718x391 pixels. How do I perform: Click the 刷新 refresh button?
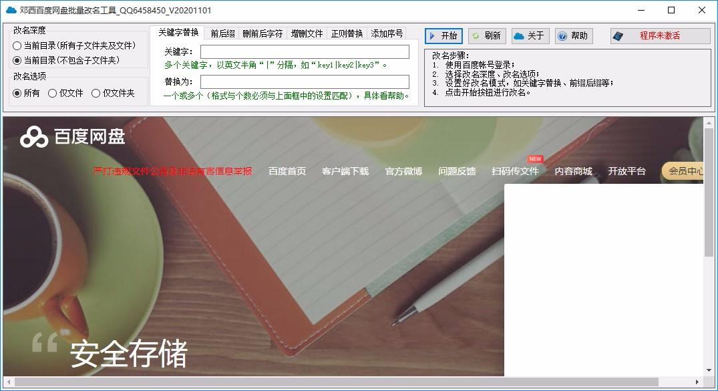487,36
